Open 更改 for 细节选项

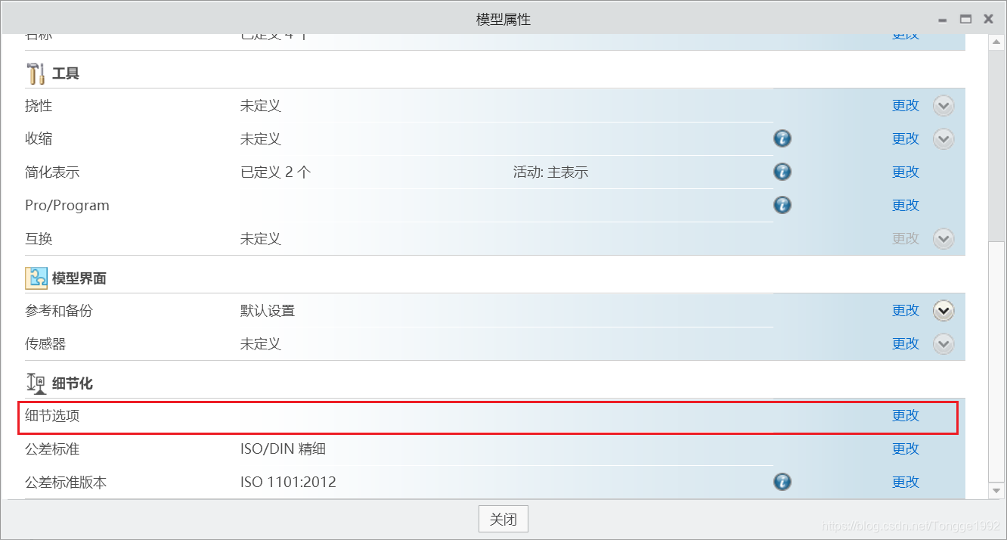tap(906, 416)
